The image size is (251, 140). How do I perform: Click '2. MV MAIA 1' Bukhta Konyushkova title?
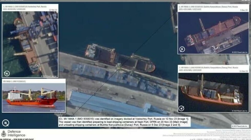tap(208, 7)
